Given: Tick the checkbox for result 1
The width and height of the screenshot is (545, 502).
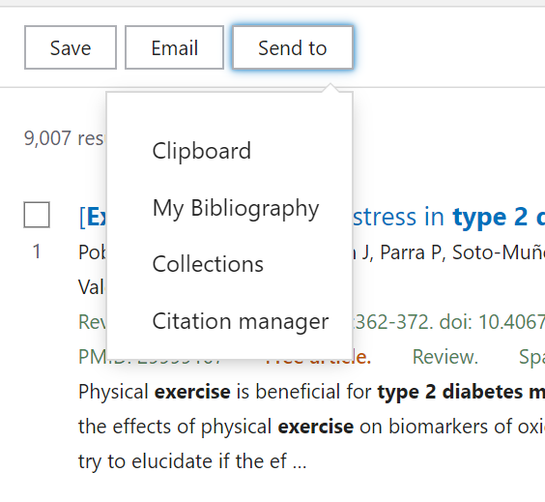Looking at the screenshot, I should 37,215.
